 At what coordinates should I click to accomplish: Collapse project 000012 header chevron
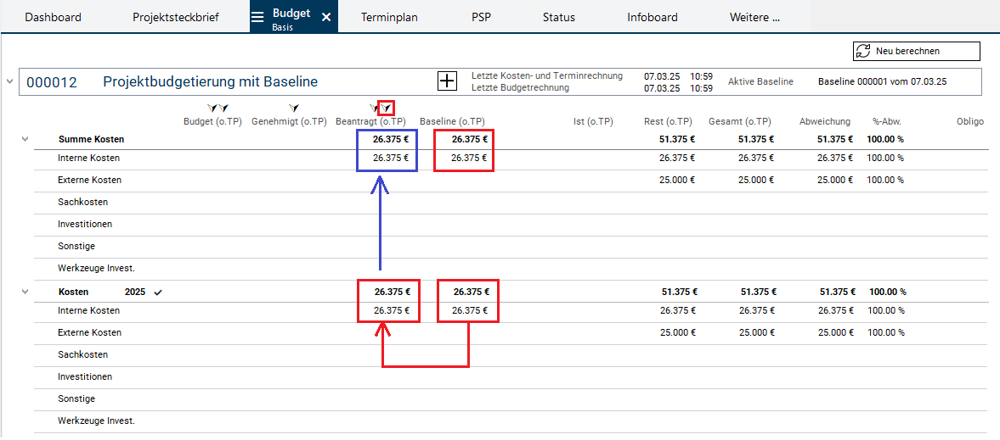pos(9,82)
